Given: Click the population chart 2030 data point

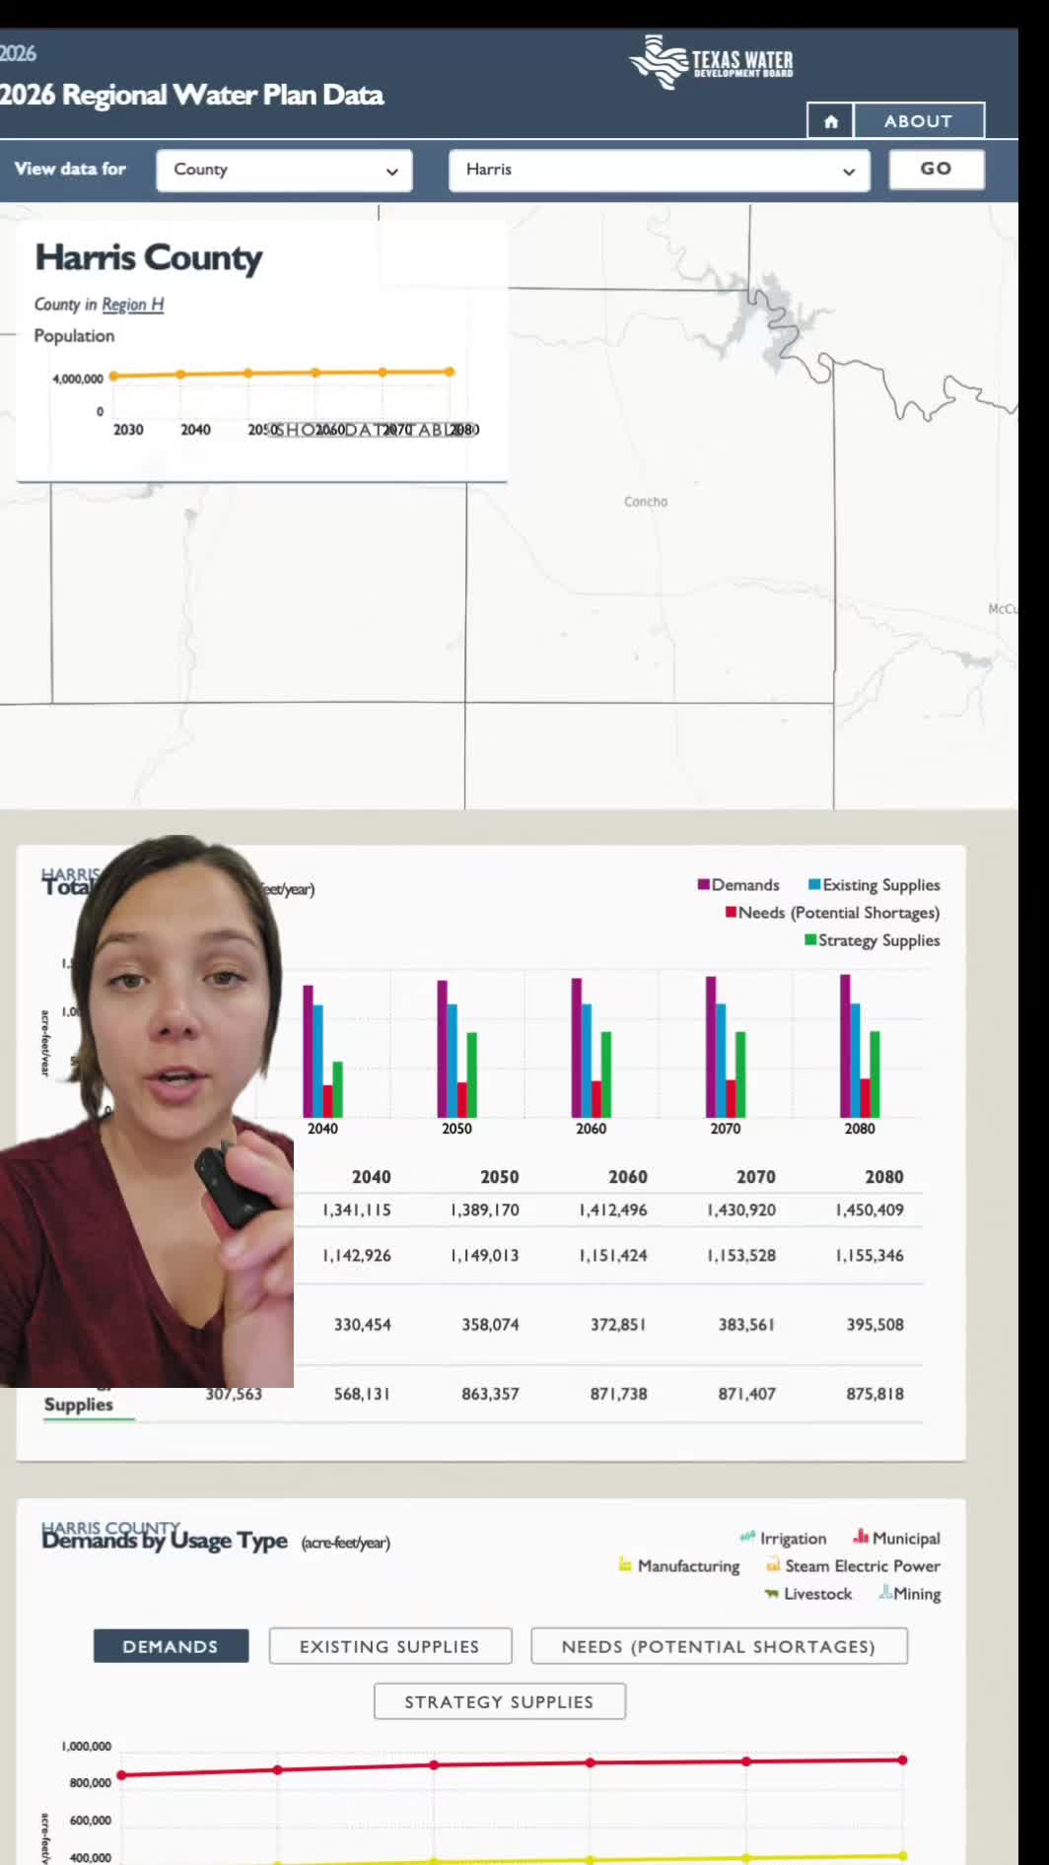Looking at the screenshot, I should pyautogui.click(x=113, y=376).
